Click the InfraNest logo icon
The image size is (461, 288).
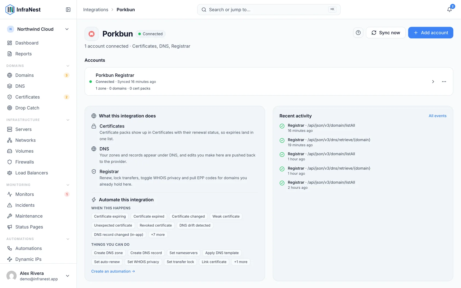pos(10,10)
